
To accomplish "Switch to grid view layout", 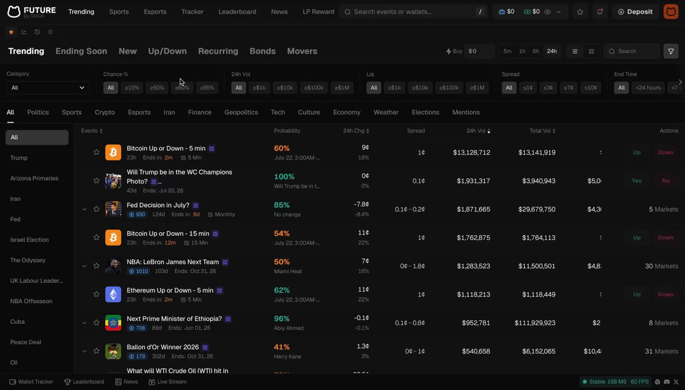I will (x=591, y=51).
